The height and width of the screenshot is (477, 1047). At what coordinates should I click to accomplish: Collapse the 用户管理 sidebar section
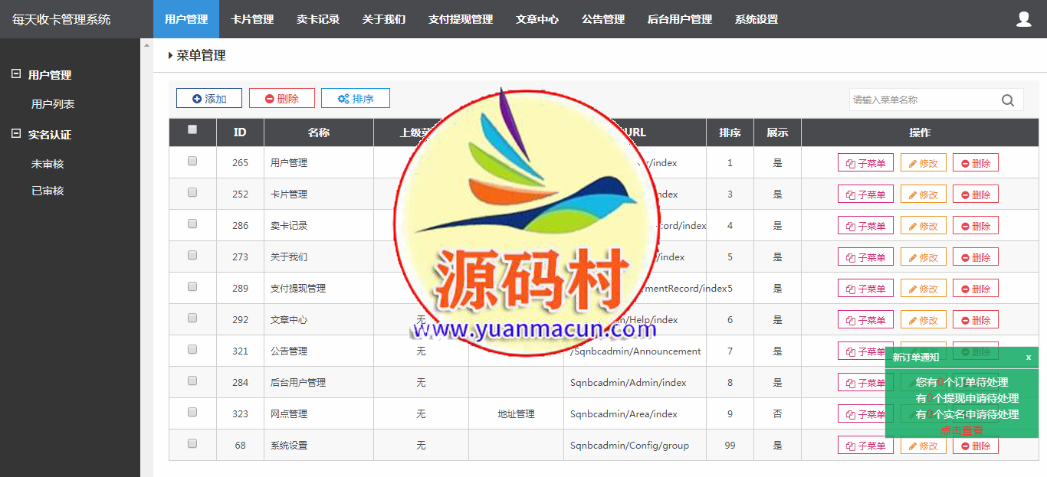pyautogui.click(x=16, y=74)
